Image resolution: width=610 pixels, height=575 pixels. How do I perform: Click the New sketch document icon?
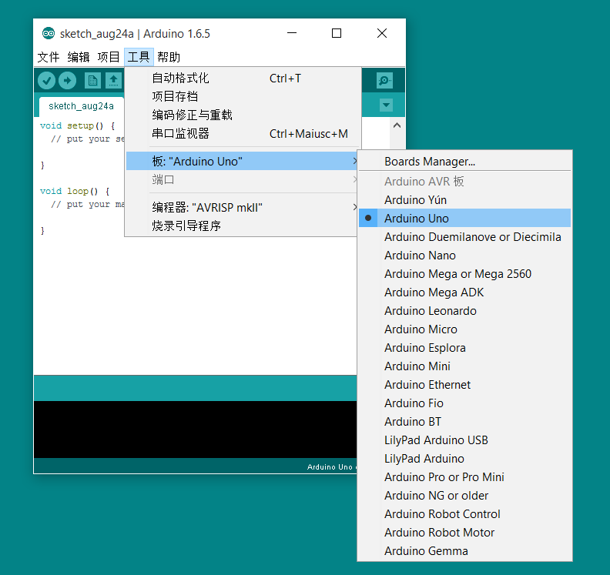[92, 80]
